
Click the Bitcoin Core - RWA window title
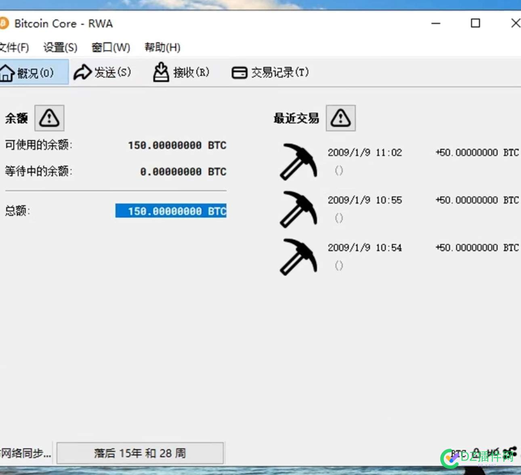click(x=63, y=23)
